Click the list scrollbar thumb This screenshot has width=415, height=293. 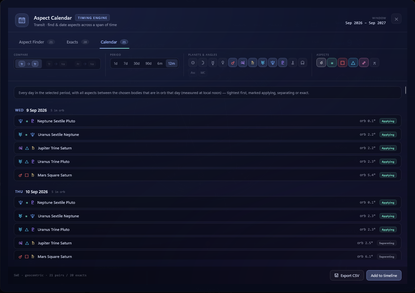(x=406, y=90)
